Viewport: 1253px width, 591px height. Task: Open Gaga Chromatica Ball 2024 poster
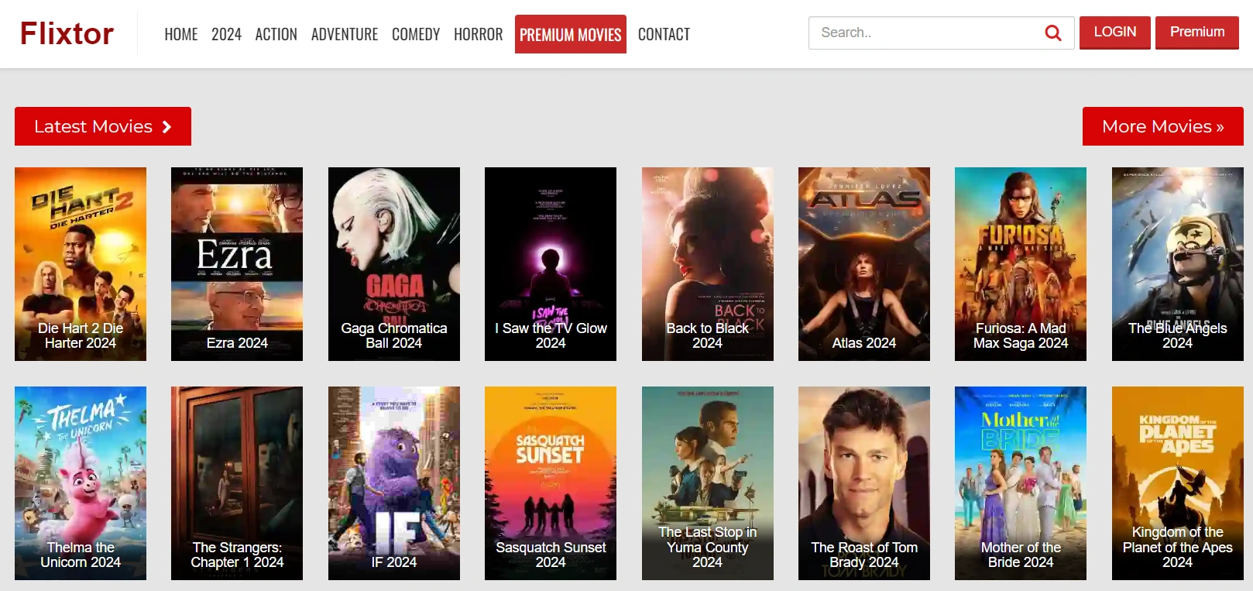point(394,264)
